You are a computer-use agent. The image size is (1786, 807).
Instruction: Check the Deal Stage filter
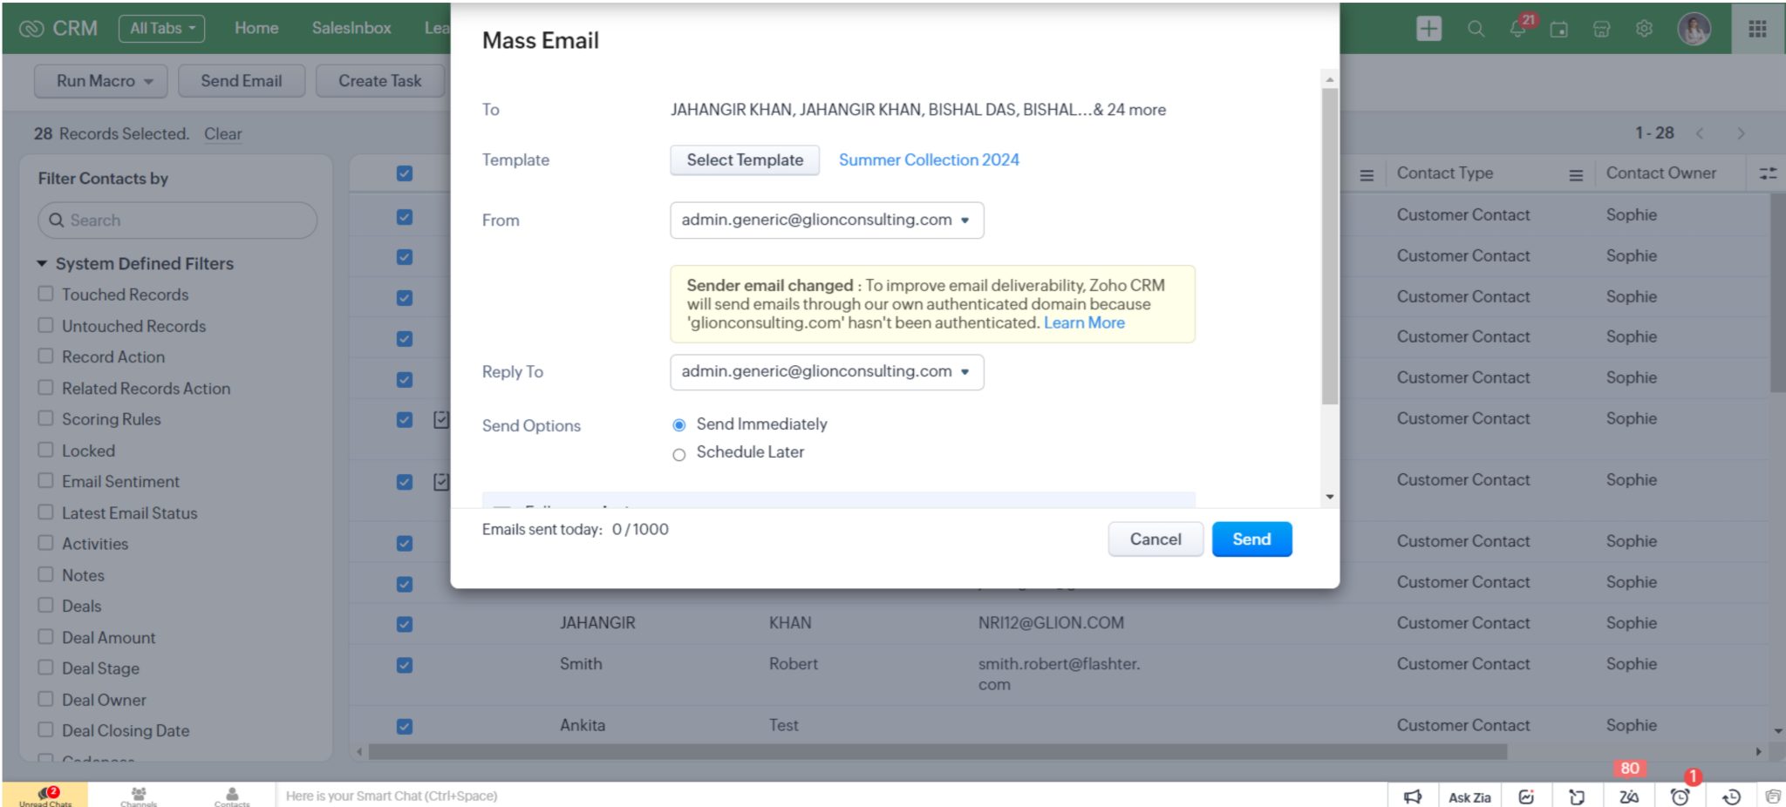click(45, 668)
